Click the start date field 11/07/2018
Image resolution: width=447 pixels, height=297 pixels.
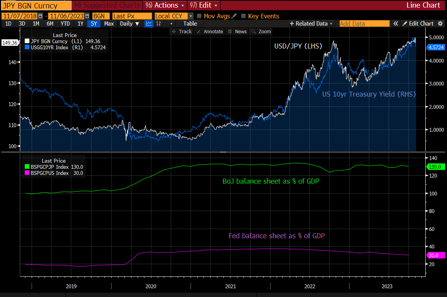point(20,16)
